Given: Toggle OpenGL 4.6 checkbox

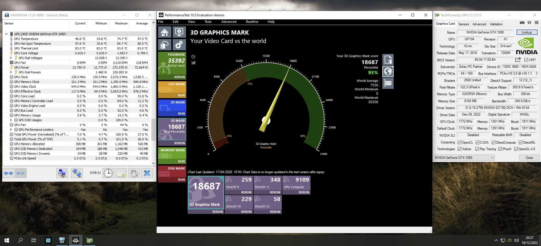Looking at the screenshot, I should [x=516, y=149].
